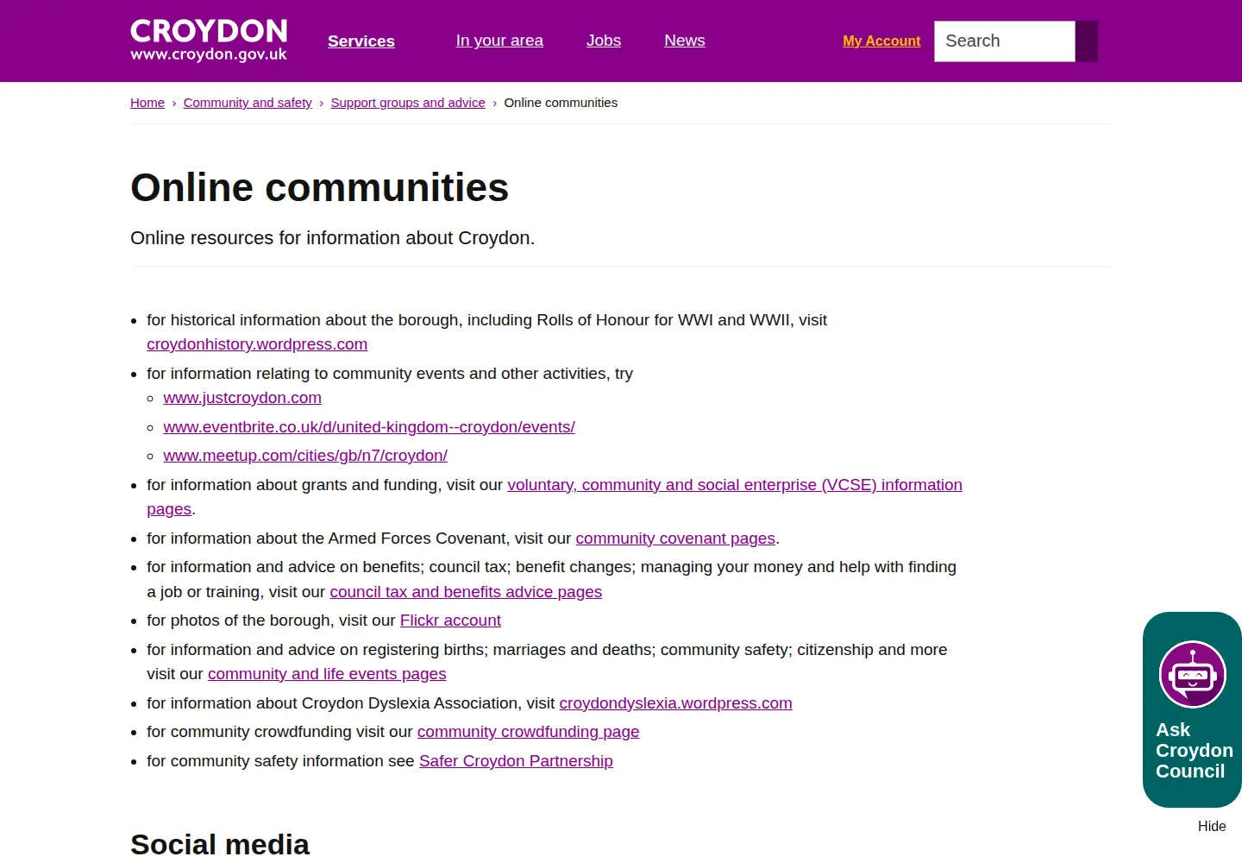Open the Safer Croydon Partnership link

(516, 761)
